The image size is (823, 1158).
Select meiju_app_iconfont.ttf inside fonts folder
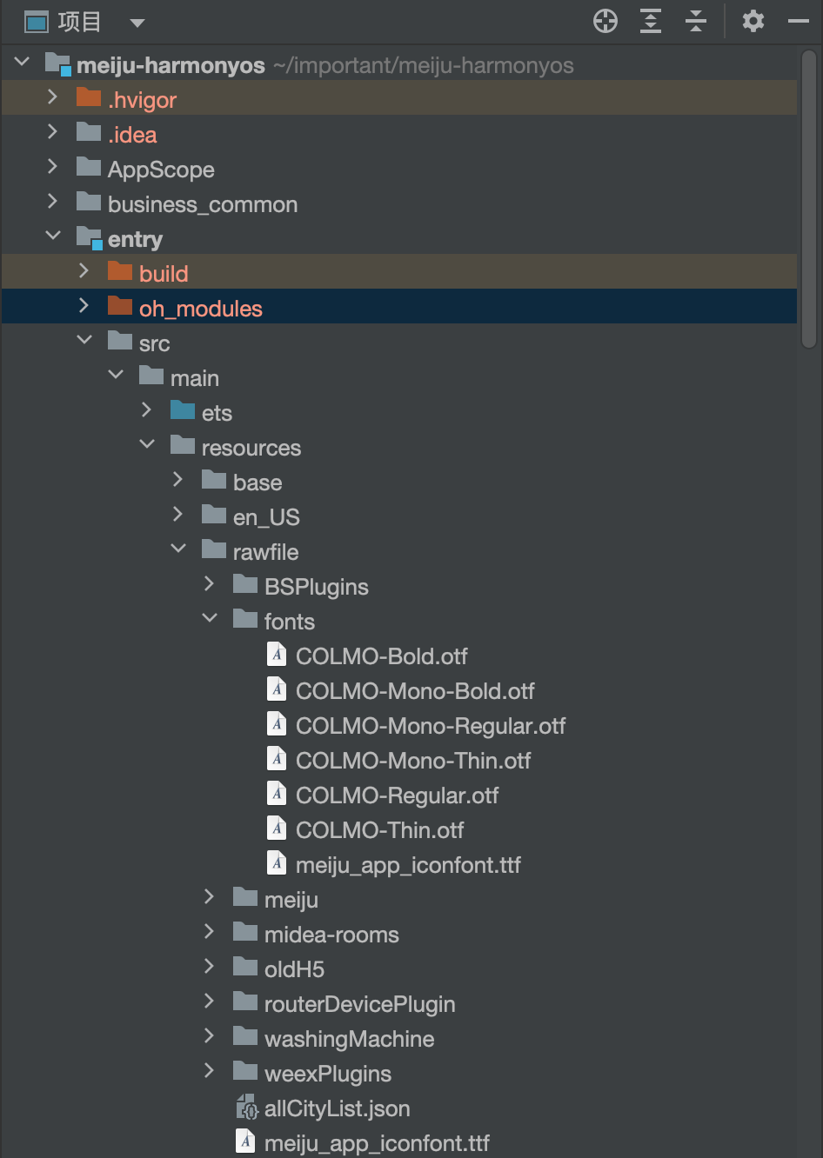point(407,865)
